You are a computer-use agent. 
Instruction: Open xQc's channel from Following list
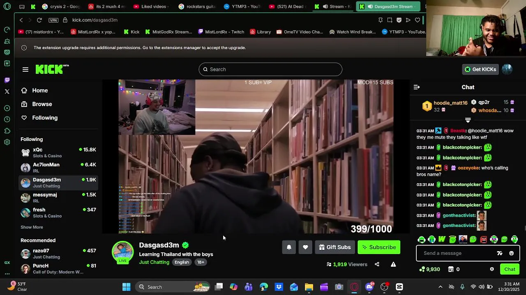(58, 152)
